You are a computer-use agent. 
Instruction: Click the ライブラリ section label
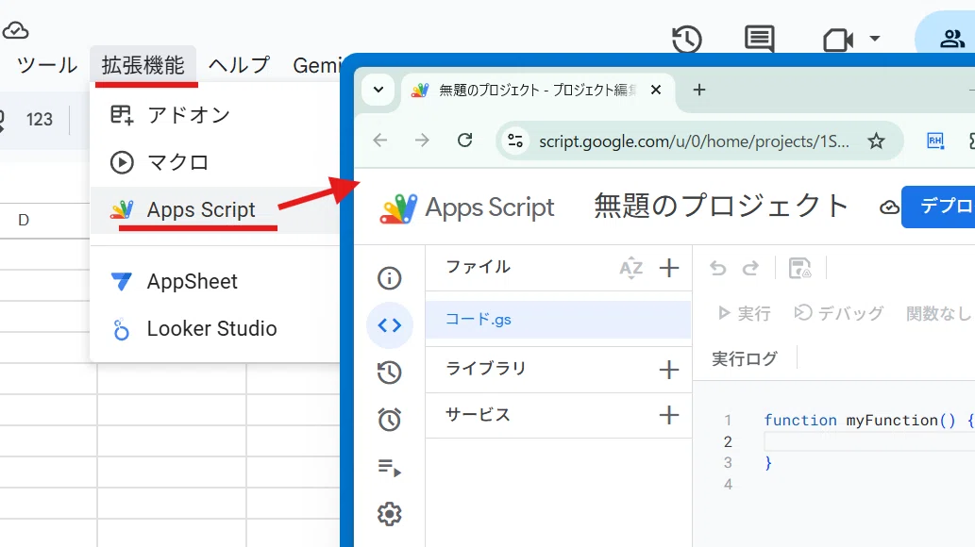click(x=486, y=368)
